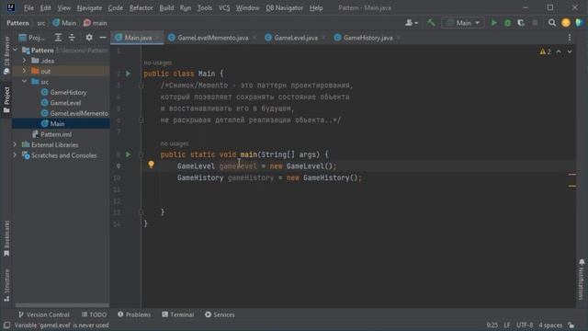Click the yellow lightbulb quick-fix icon
588x331 pixels.
[151, 165]
